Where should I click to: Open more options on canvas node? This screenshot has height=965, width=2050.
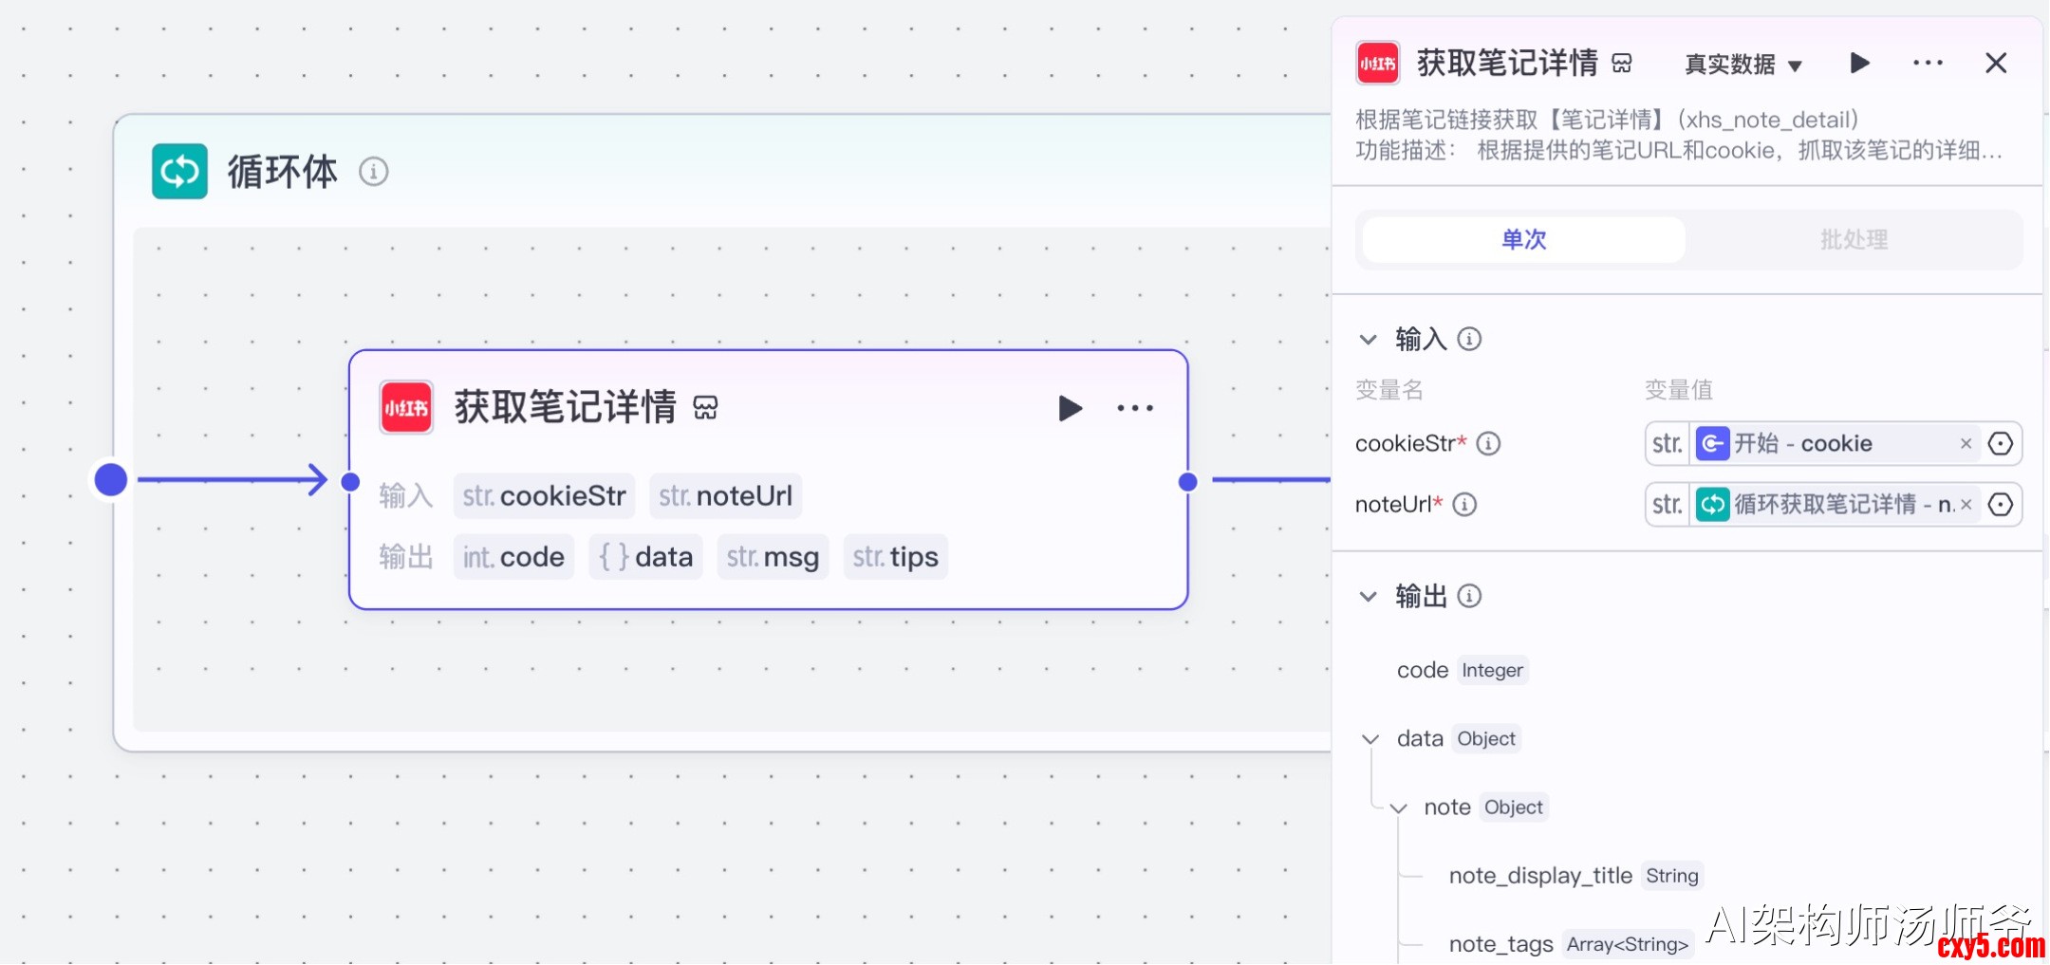point(1135,408)
